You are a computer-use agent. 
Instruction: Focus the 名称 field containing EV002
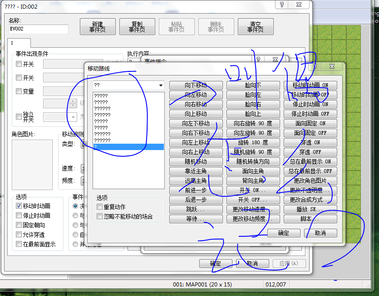click(x=39, y=29)
